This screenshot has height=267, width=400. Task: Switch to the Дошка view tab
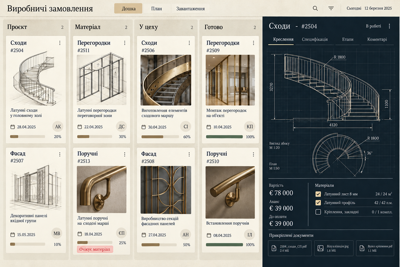coord(128,9)
